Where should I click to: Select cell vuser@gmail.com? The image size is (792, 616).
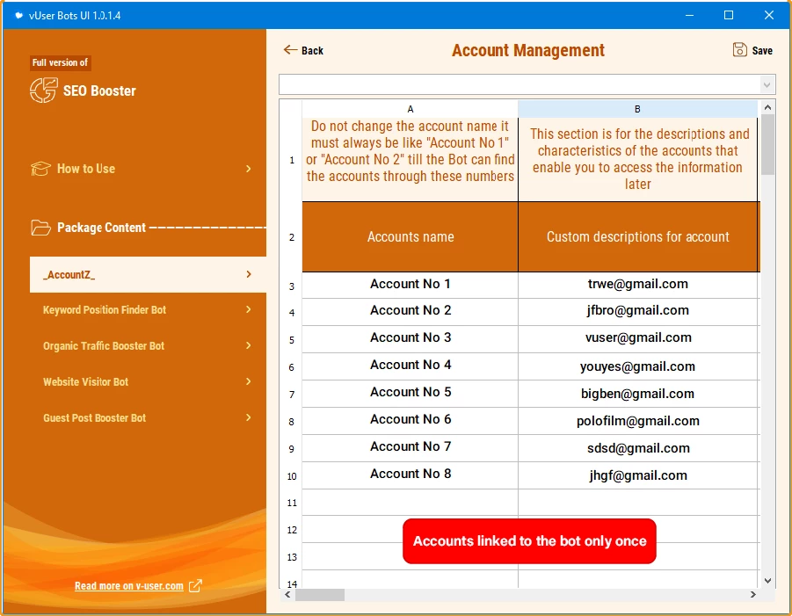click(637, 337)
